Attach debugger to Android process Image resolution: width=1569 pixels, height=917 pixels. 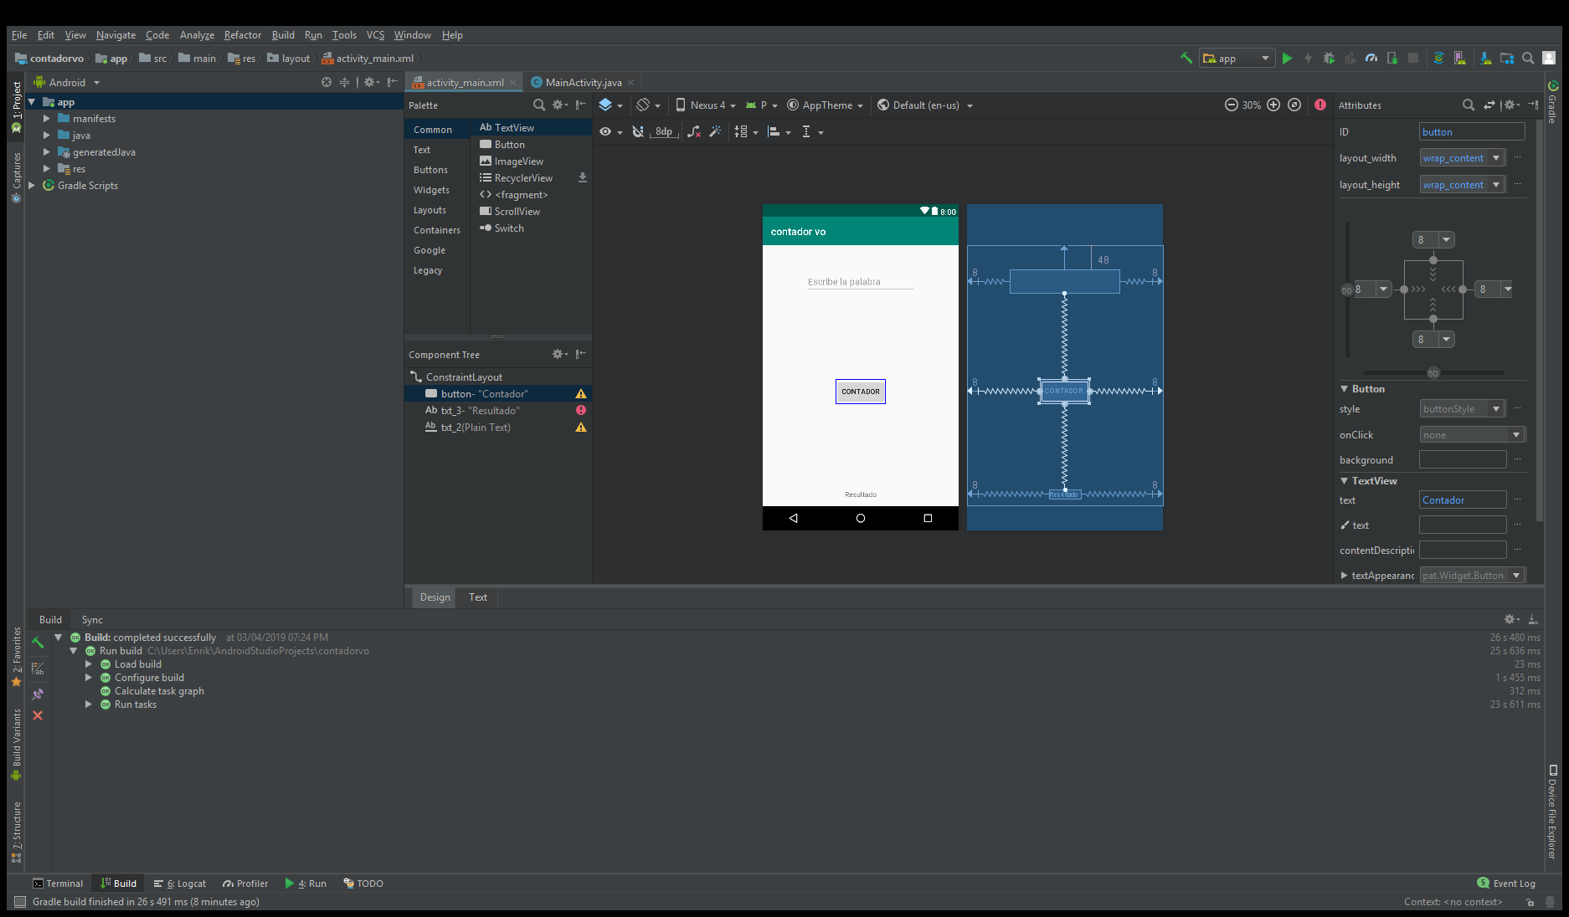click(x=1392, y=58)
